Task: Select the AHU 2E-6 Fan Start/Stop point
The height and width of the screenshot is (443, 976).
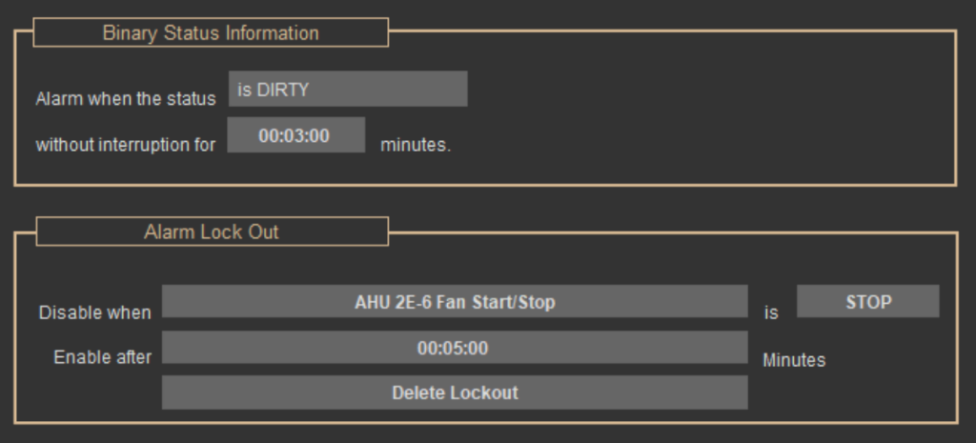Action: pos(455,302)
